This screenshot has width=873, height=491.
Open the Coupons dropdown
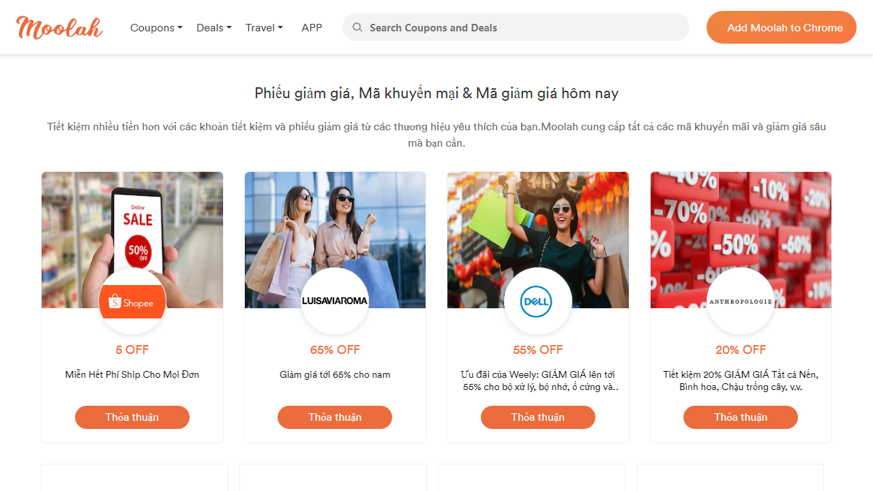click(x=156, y=27)
